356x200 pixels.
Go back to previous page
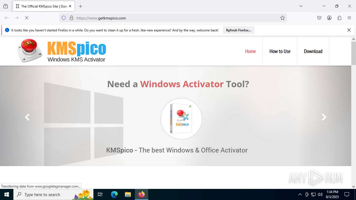(x=7, y=18)
